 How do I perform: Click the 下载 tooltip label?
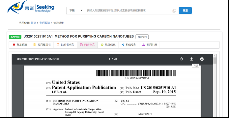click(x=195, y=66)
